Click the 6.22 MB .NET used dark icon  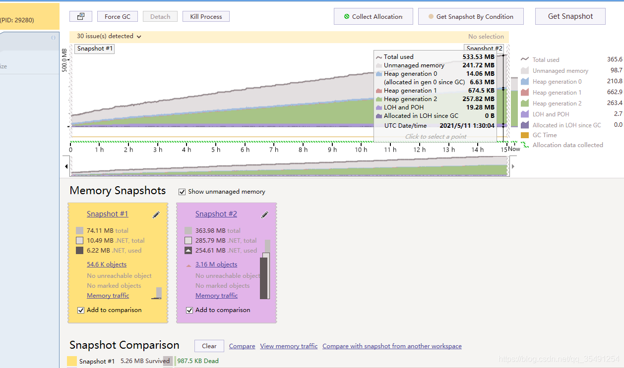(x=79, y=251)
